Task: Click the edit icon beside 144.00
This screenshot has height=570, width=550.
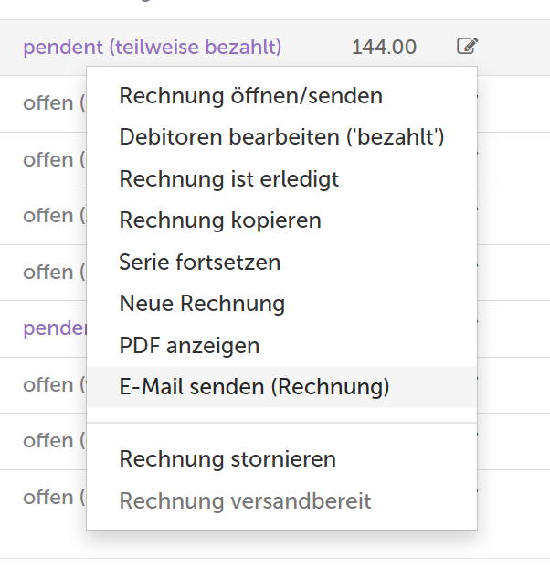Action: (467, 46)
